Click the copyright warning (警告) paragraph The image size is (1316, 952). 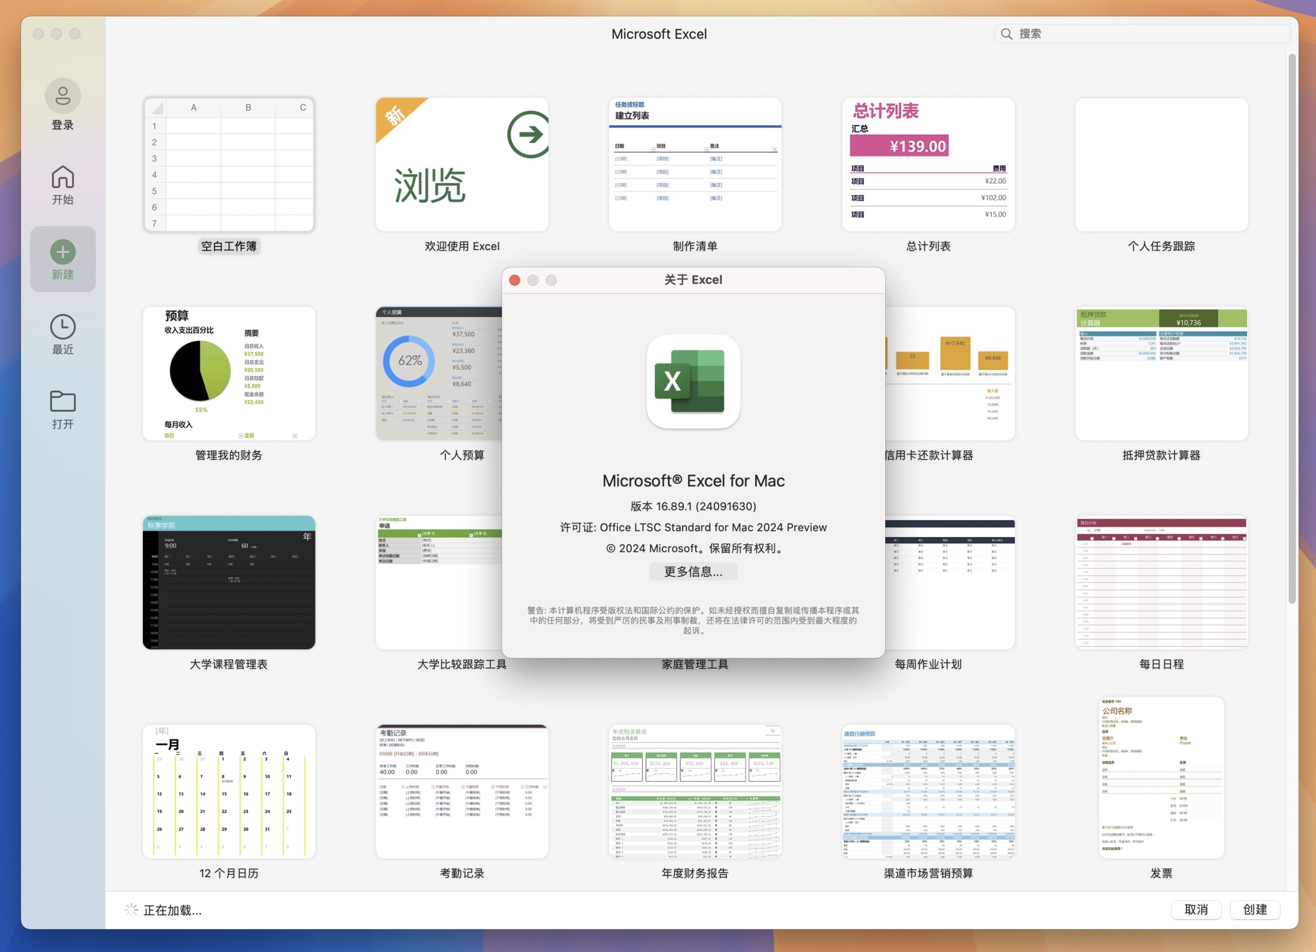[x=693, y=620]
